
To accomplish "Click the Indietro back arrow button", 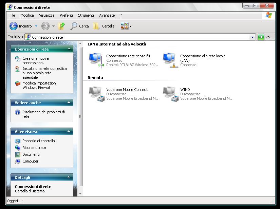I will click(x=14, y=26).
